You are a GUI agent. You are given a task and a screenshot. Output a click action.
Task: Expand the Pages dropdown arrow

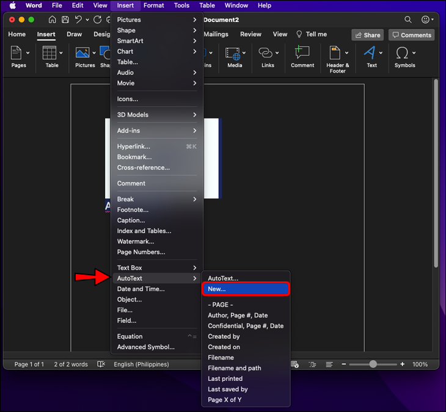pyautogui.click(x=28, y=53)
